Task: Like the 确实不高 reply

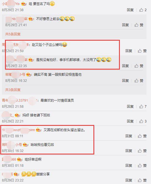Action: pyautogui.click(x=139, y=81)
